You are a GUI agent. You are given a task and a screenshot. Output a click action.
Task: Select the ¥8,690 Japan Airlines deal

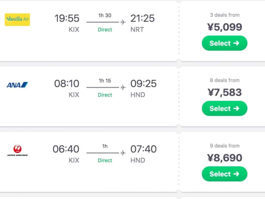point(224,174)
